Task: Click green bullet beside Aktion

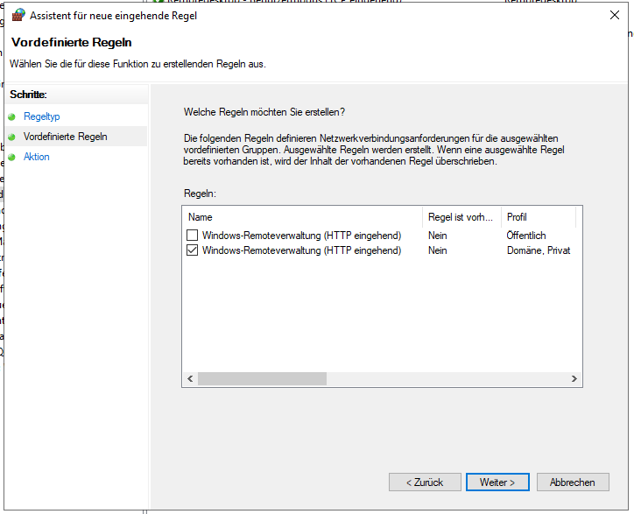Action: tap(11, 158)
